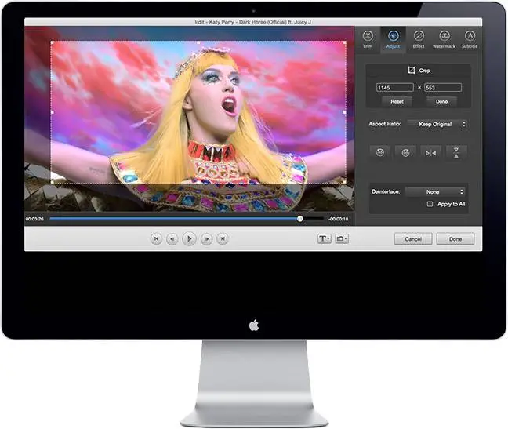This screenshot has width=508, height=429.
Task: Click the top-left crop handle
Action: point(53,42)
